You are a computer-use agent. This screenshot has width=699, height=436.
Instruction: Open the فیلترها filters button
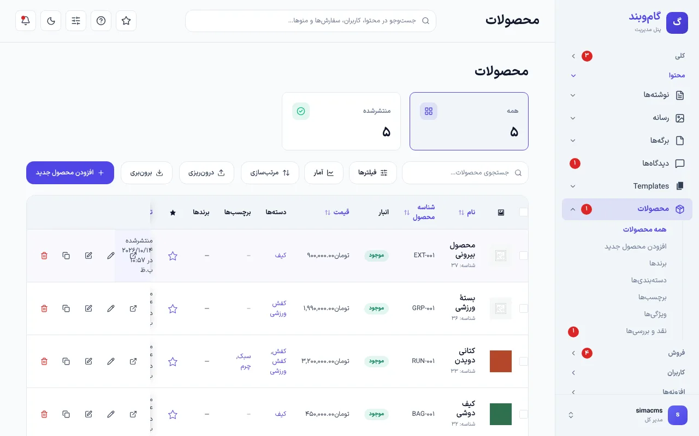(x=373, y=173)
